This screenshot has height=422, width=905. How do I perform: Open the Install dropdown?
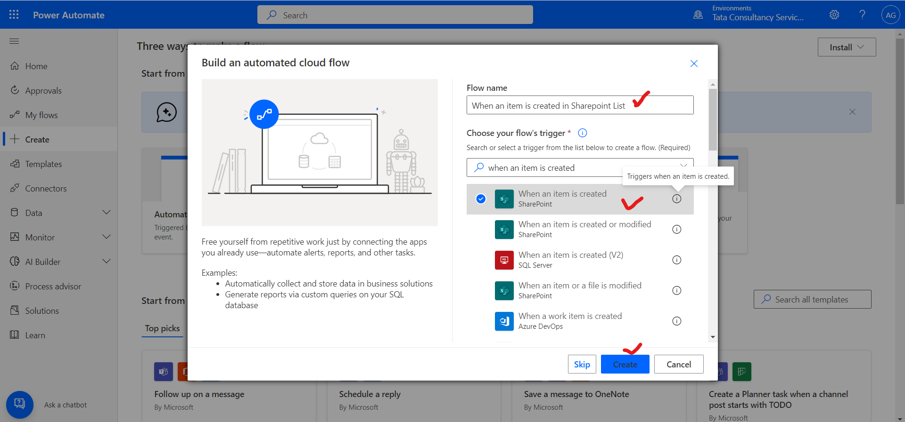point(847,47)
